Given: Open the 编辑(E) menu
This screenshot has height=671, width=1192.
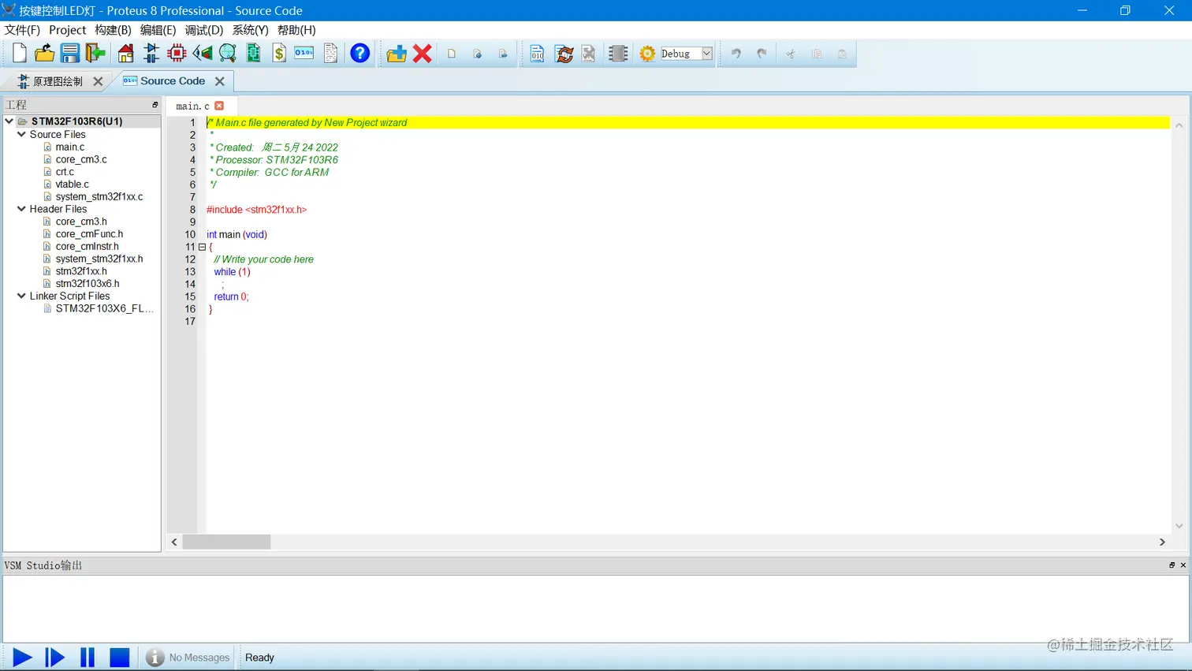Looking at the screenshot, I should coord(158,30).
